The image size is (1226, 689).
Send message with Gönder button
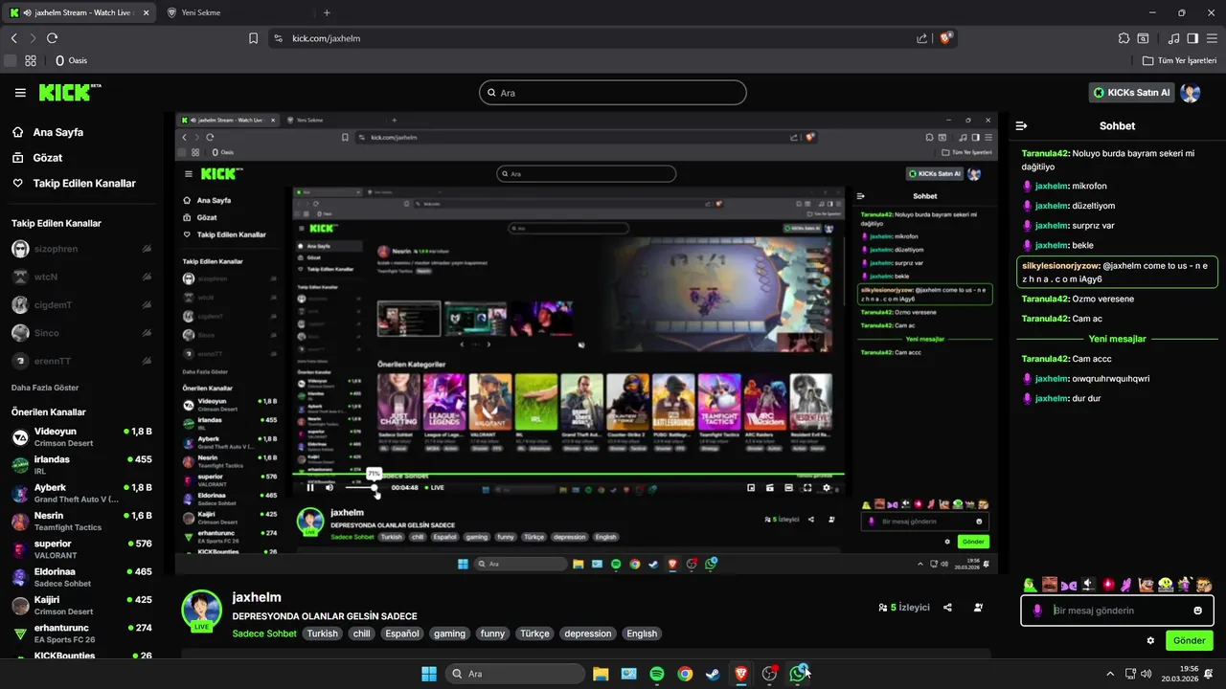[1189, 640]
